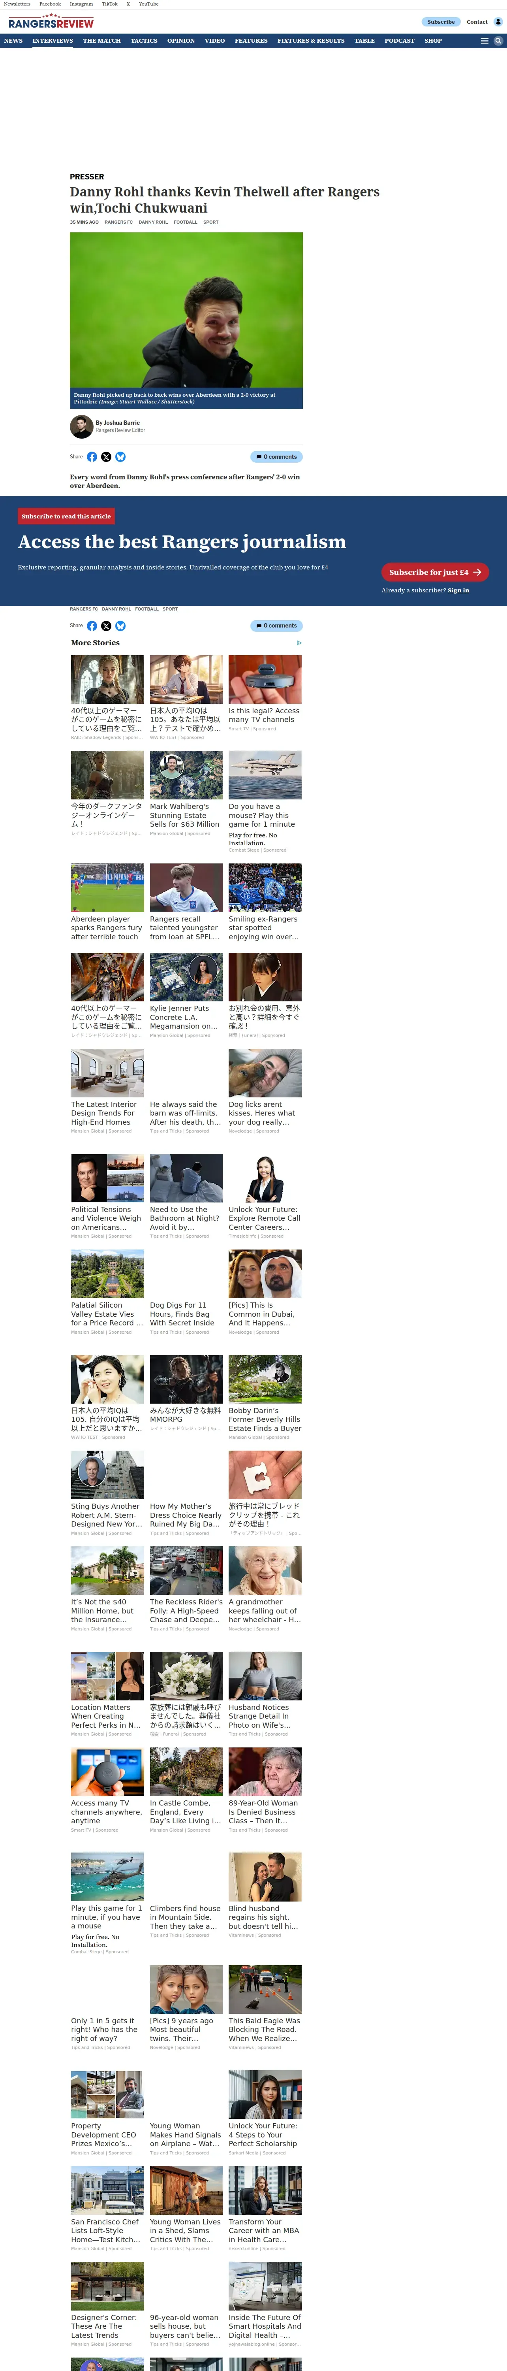Click the 0 comments button above More Stories
507x2371 pixels.
pyautogui.click(x=276, y=626)
